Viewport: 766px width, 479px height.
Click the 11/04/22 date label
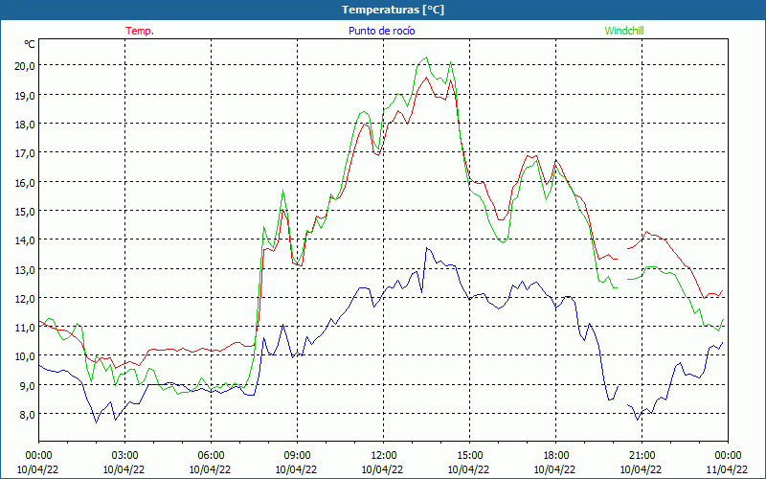click(x=727, y=469)
